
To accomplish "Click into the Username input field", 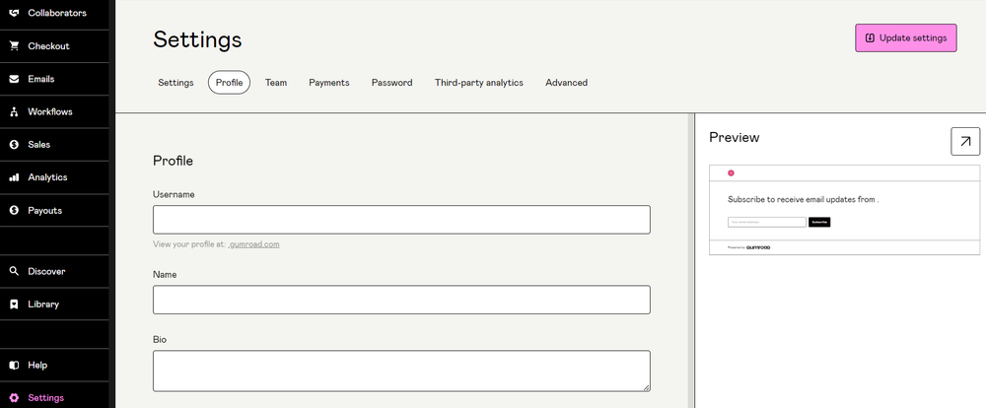I will pos(401,219).
